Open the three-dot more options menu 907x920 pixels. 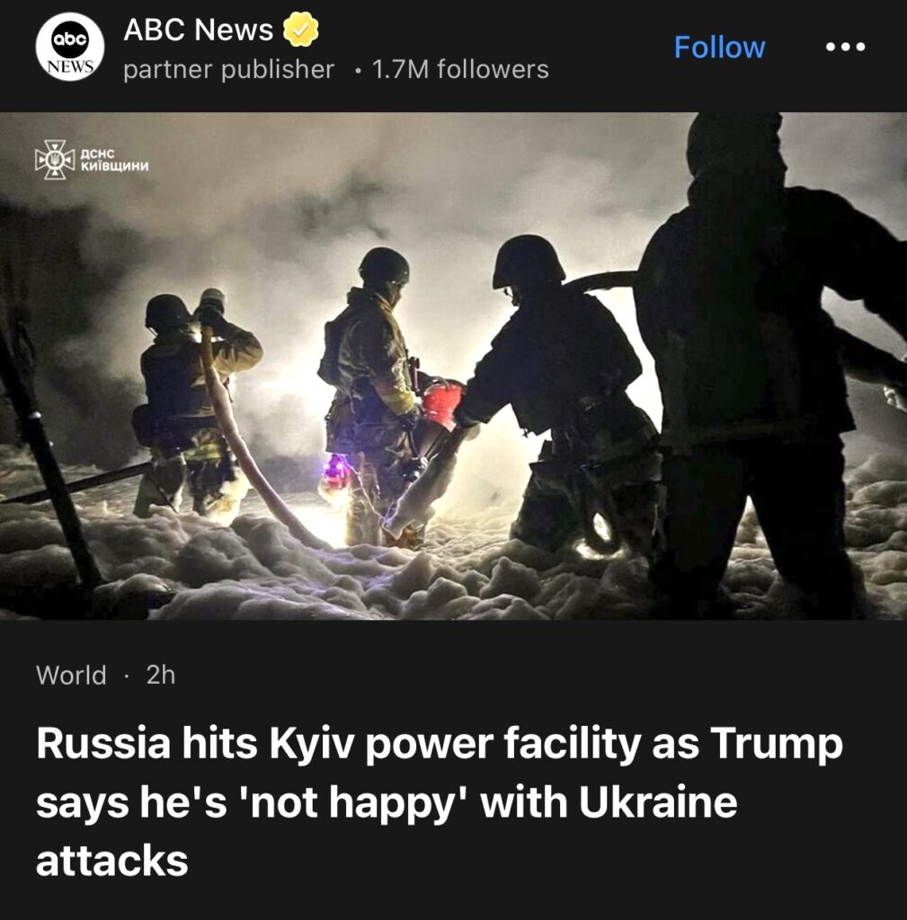845,47
